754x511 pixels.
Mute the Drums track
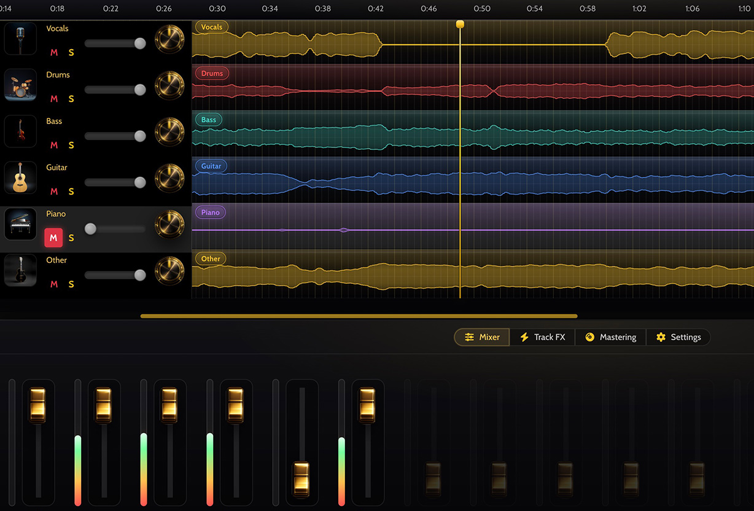click(x=54, y=98)
